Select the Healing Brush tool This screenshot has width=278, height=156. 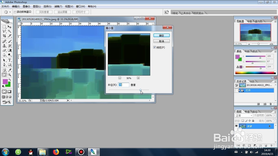(x=4, y=41)
